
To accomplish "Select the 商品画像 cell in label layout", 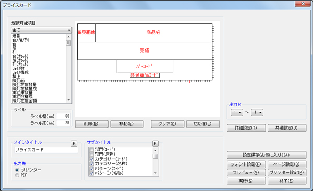I will pyautogui.click(x=87, y=33).
